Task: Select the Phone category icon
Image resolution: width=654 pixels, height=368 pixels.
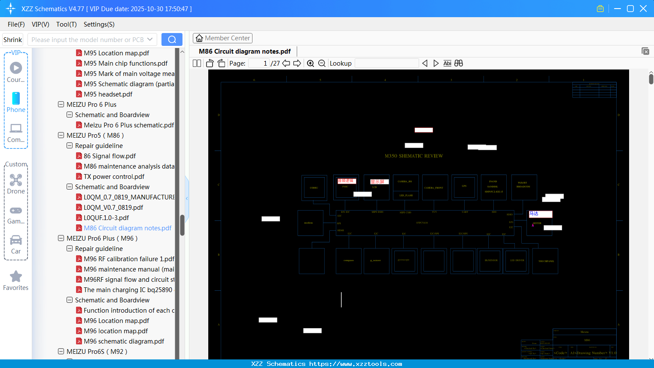Action: pyautogui.click(x=16, y=102)
